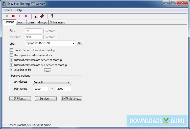The image size is (190, 129).
Task: Open the IP Filter dialog
Action: (x=20, y=99)
